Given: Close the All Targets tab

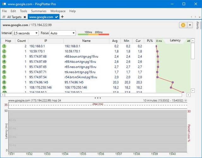Looking at the screenshot, I should point(25,17).
